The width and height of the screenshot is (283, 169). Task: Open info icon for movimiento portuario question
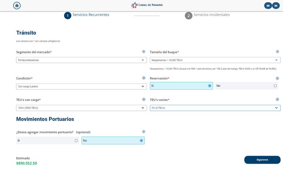[x=144, y=132]
